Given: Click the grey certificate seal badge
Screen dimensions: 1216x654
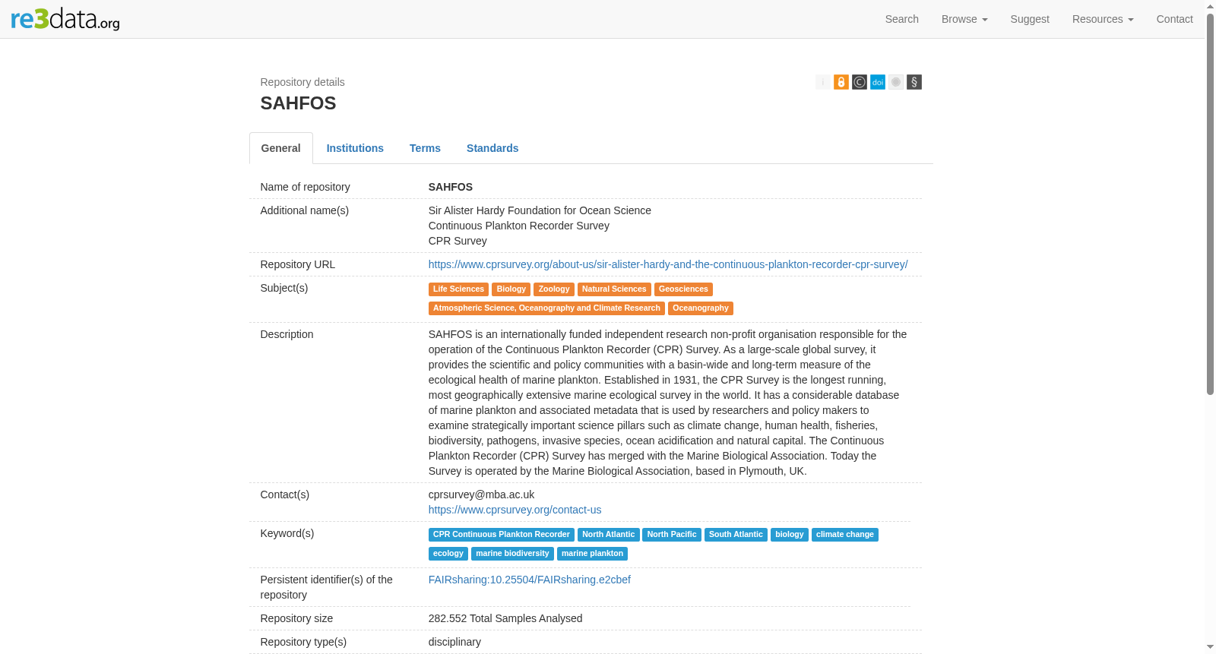Looking at the screenshot, I should pos(896,82).
